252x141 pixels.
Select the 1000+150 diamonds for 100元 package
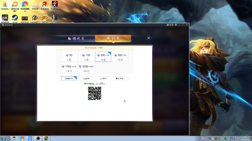coord(69,68)
